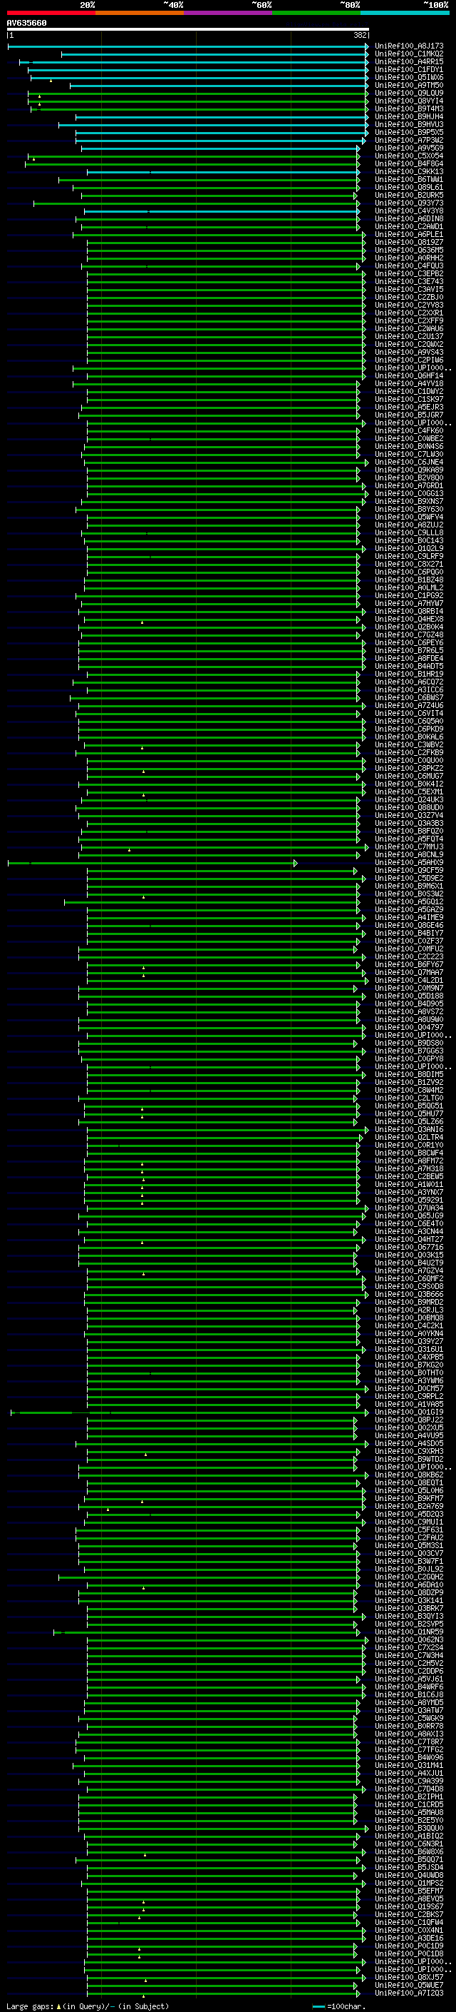The image size is (456, 2012).
Task: Open UniRef100_Q2LTR4 hit
Action: (409, 1137)
